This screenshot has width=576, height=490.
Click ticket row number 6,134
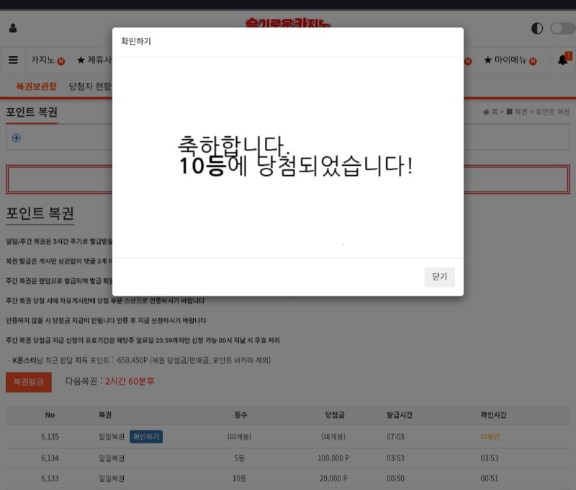point(50,458)
